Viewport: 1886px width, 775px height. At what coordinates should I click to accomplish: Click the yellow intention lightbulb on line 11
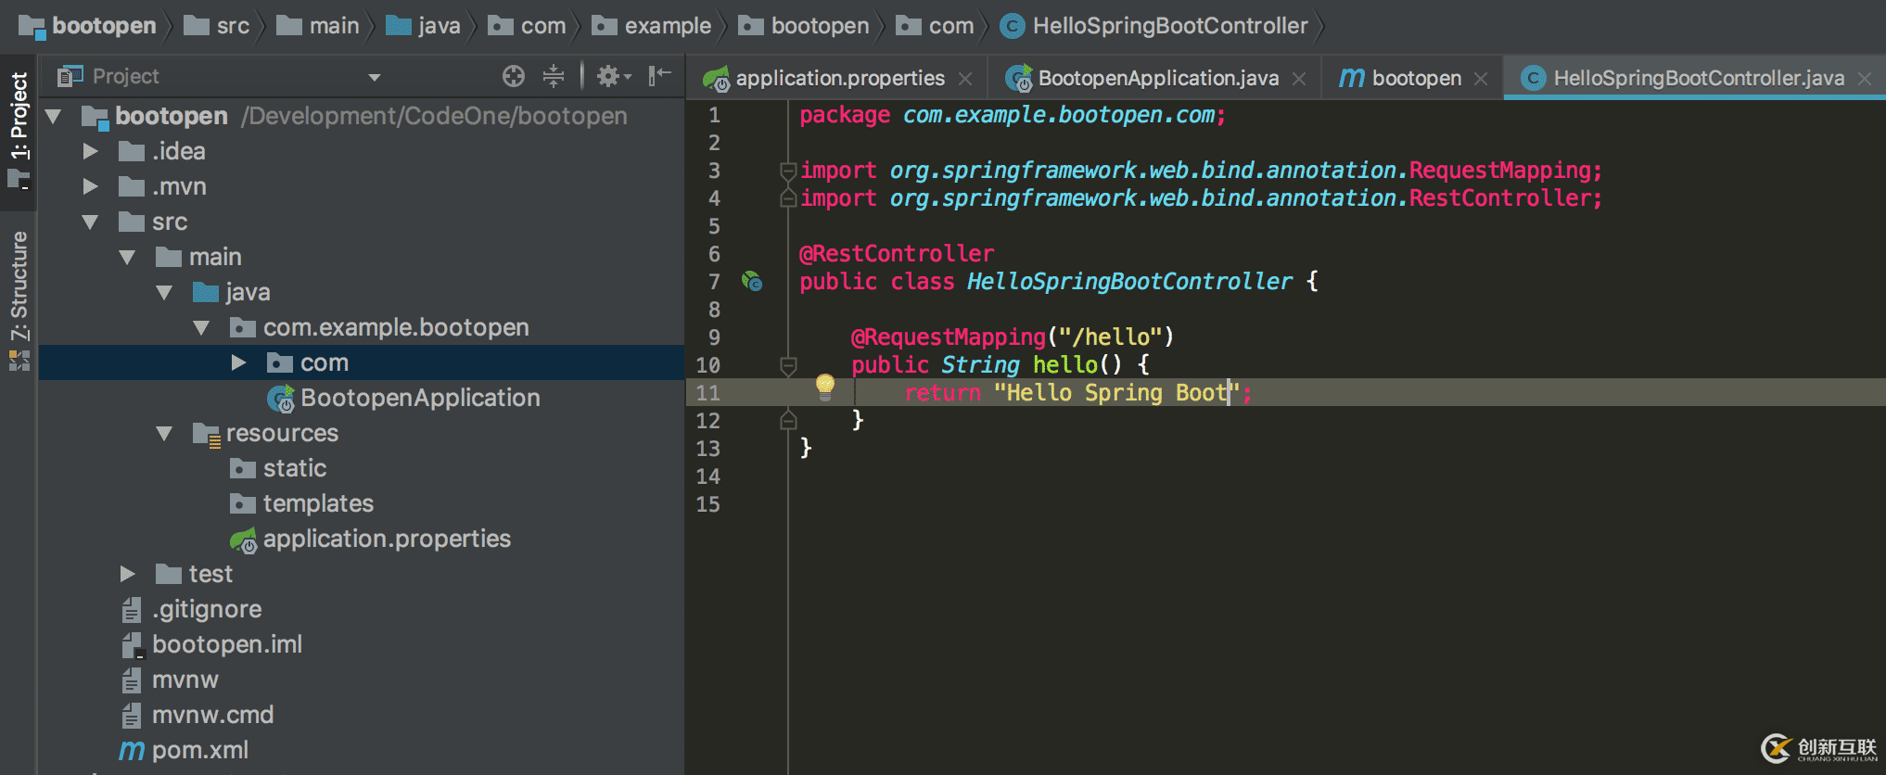click(825, 386)
